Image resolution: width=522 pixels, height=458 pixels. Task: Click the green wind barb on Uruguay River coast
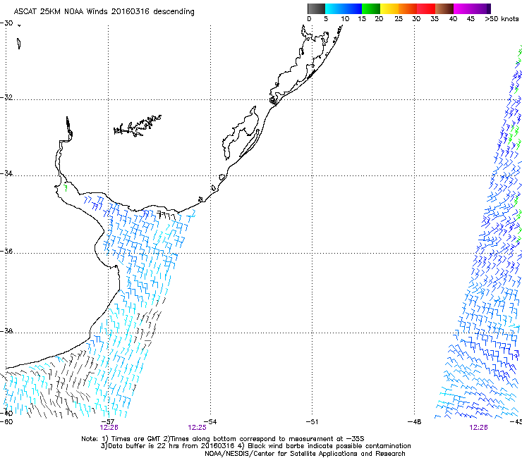click(66, 188)
